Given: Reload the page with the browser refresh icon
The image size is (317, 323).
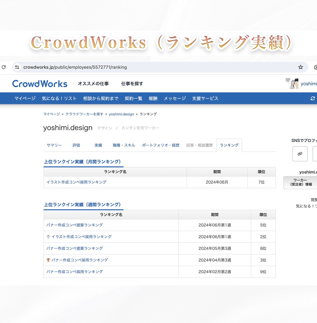Looking at the screenshot, I should pyautogui.click(x=4, y=67).
